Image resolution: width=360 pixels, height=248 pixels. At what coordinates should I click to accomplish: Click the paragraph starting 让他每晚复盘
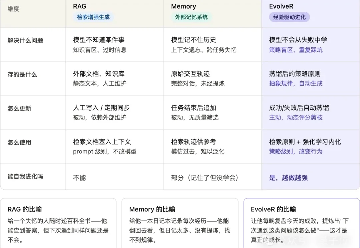point(300,230)
